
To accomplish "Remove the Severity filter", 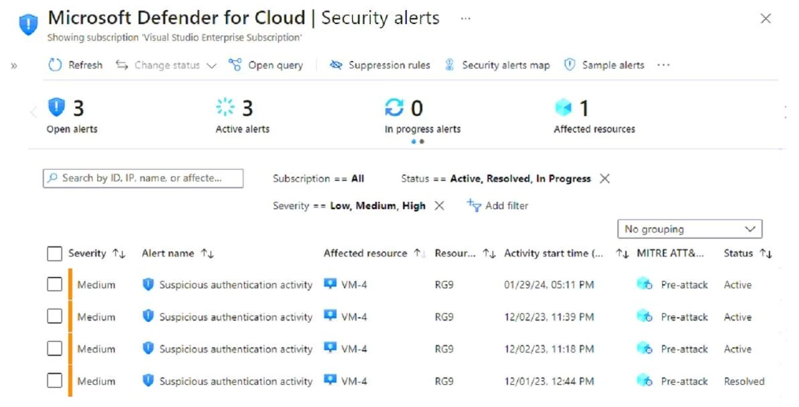I will [x=439, y=206].
